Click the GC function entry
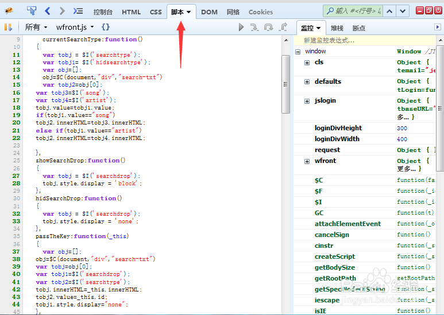 tap(319, 213)
